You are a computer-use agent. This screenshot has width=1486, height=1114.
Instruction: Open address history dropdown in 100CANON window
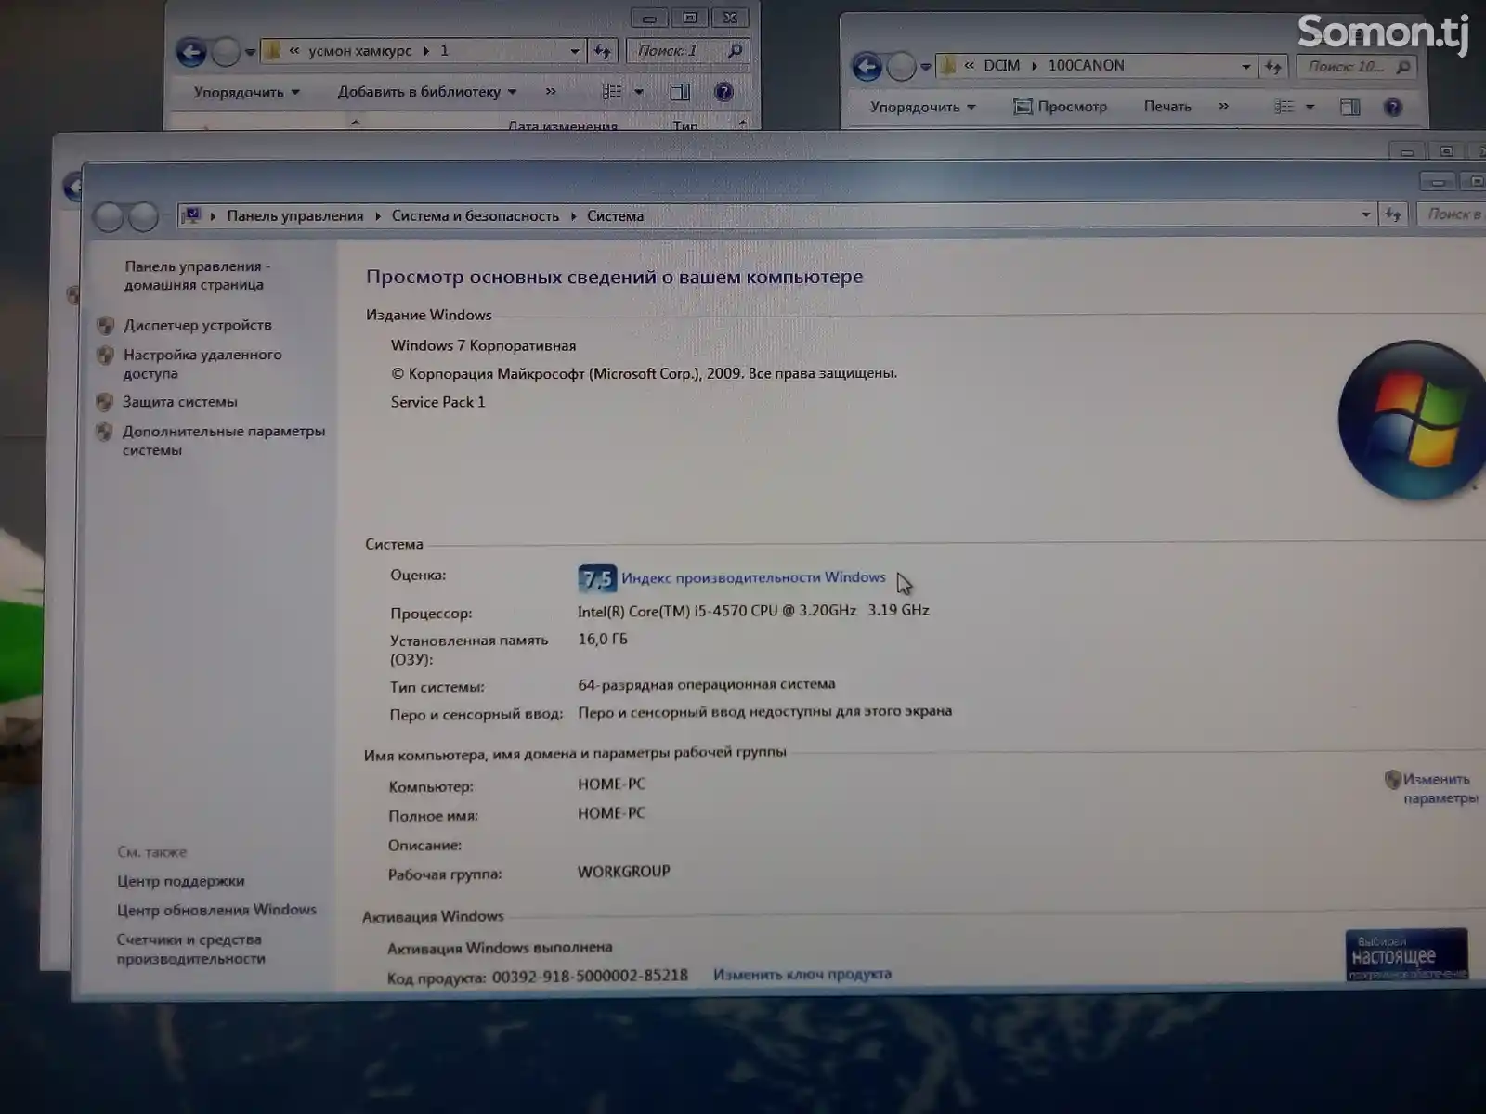[x=1245, y=66]
